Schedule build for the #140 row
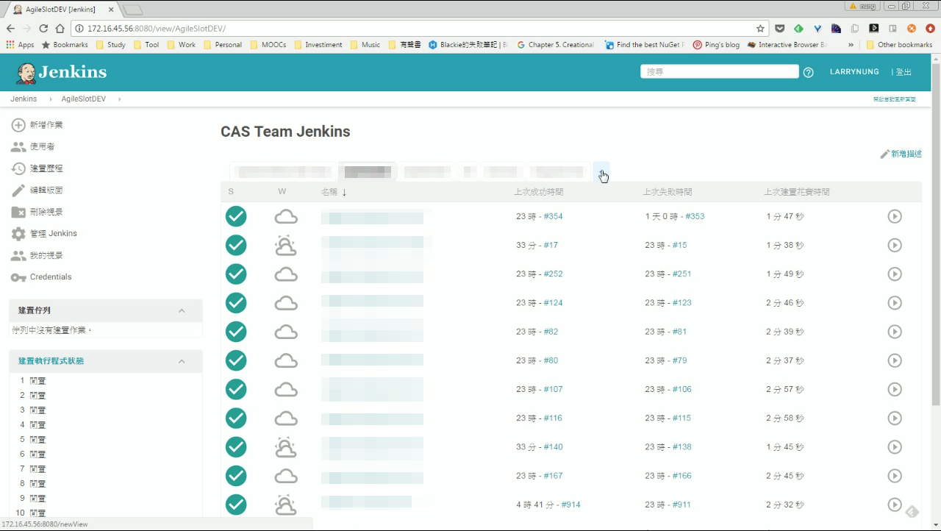Image resolution: width=941 pixels, height=531 pixels. point(895,446)
